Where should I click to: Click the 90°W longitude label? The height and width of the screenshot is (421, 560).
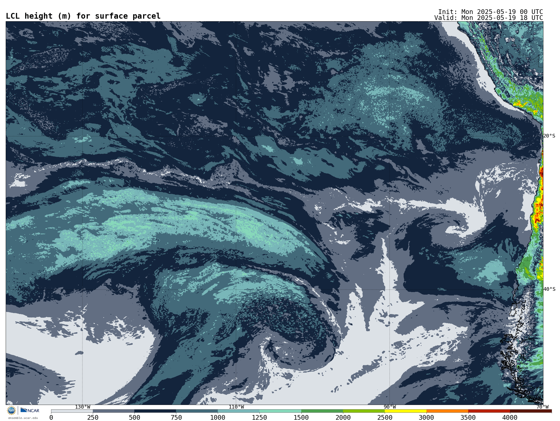click(390, 407)
